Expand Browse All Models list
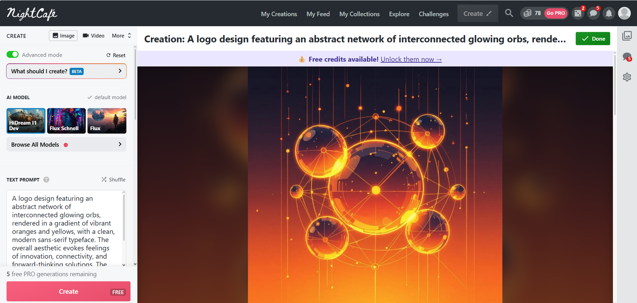The height and width of the screenshot is (303, 637). click(x=66, y=145)
